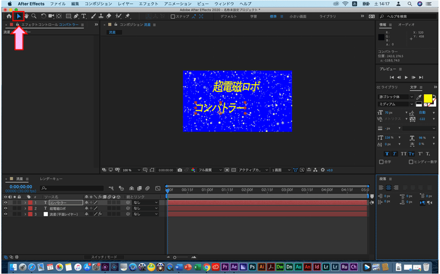
Task: Toggle Faux Bold text style button
Action: [x=387, y=154]
